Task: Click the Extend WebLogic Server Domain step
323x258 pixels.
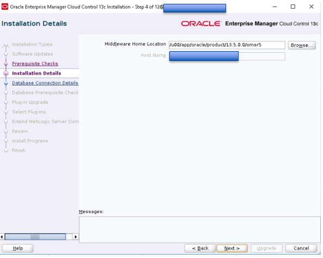Action: pos(45,121)
